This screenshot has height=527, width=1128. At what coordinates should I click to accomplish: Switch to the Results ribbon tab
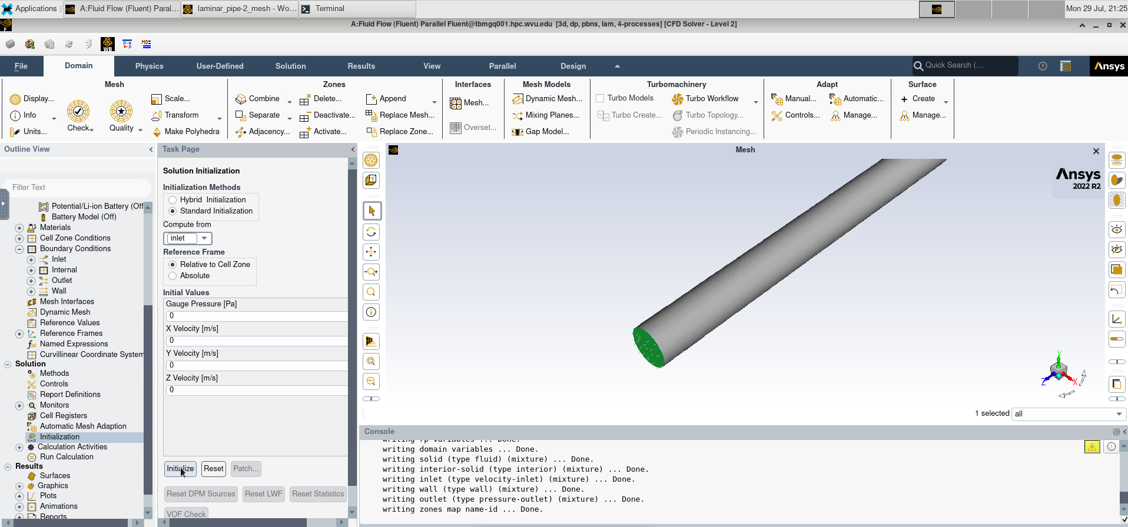click(x=361, y=66)
